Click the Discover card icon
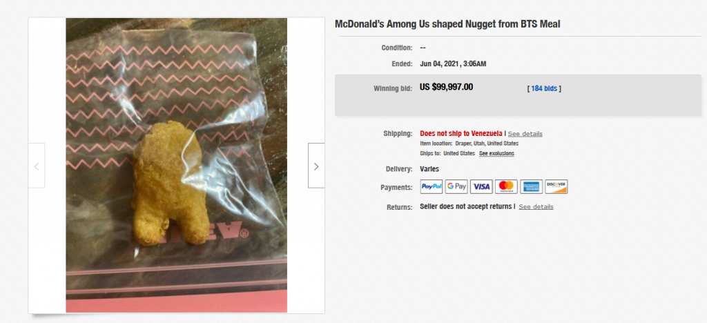 pos(556,186)
